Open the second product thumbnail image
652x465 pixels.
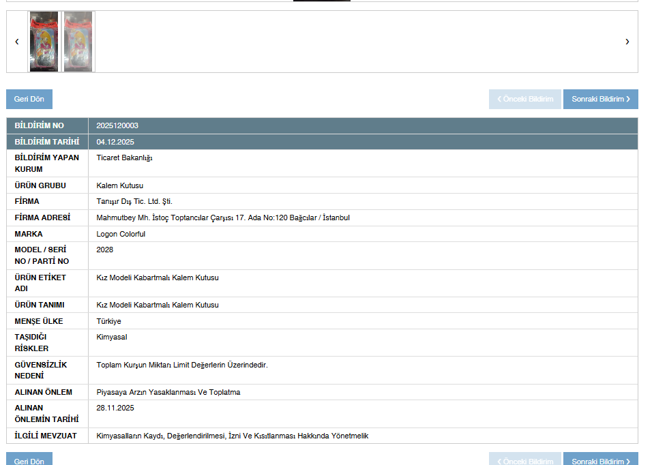(x=78, y=42)
